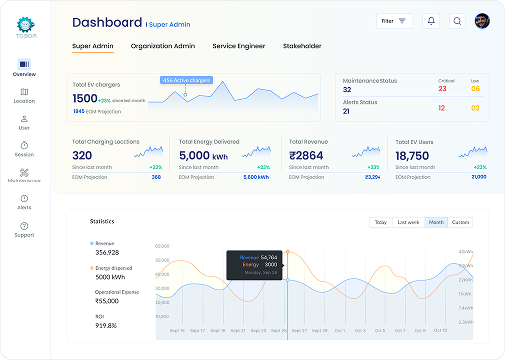The height and width of the screenshot is (360, 505).
Task: Open the User section icon
Action: click(x=24, y=119)
